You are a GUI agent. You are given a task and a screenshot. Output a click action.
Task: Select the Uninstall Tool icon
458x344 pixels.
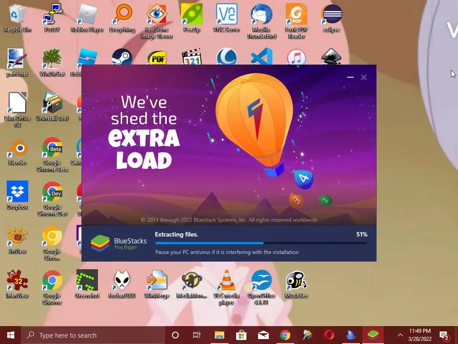[x=52, y=107]
